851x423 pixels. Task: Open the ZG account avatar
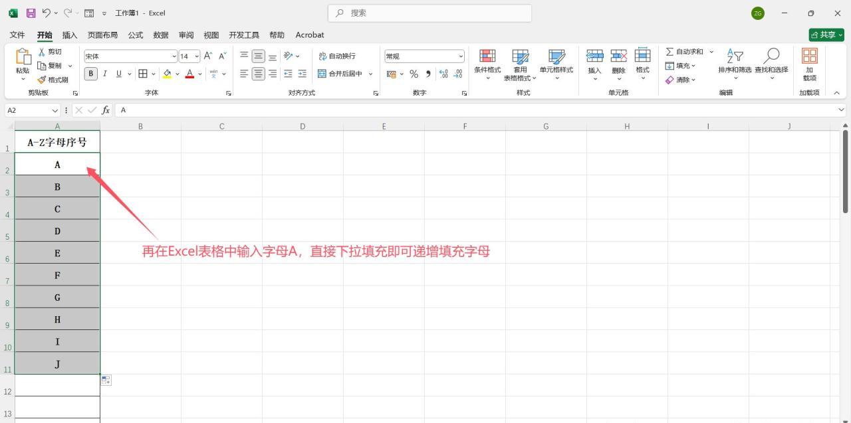pos(758,13)
